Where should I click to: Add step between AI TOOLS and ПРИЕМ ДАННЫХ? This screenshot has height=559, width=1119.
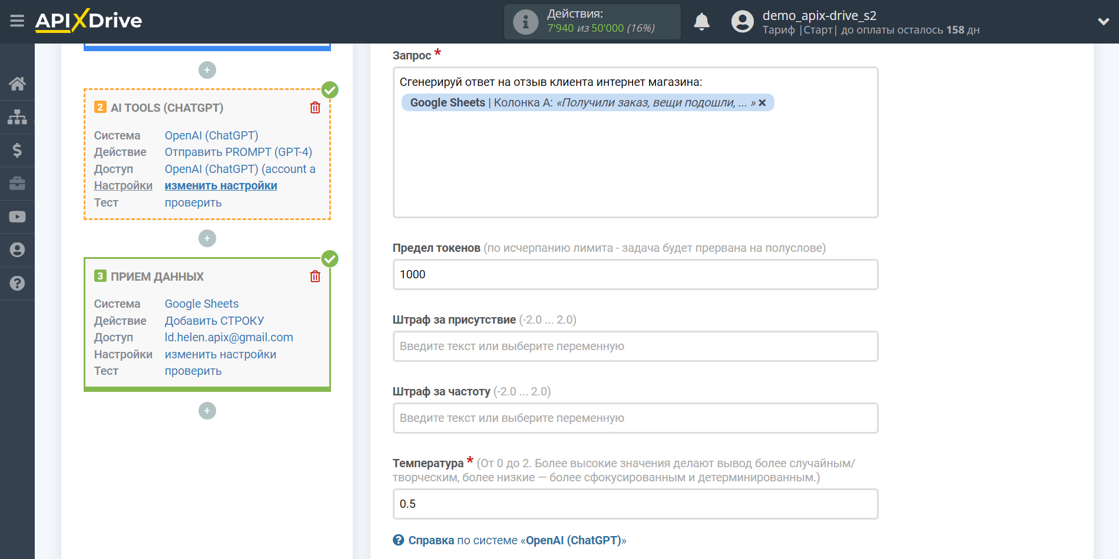tap(207, 238)
